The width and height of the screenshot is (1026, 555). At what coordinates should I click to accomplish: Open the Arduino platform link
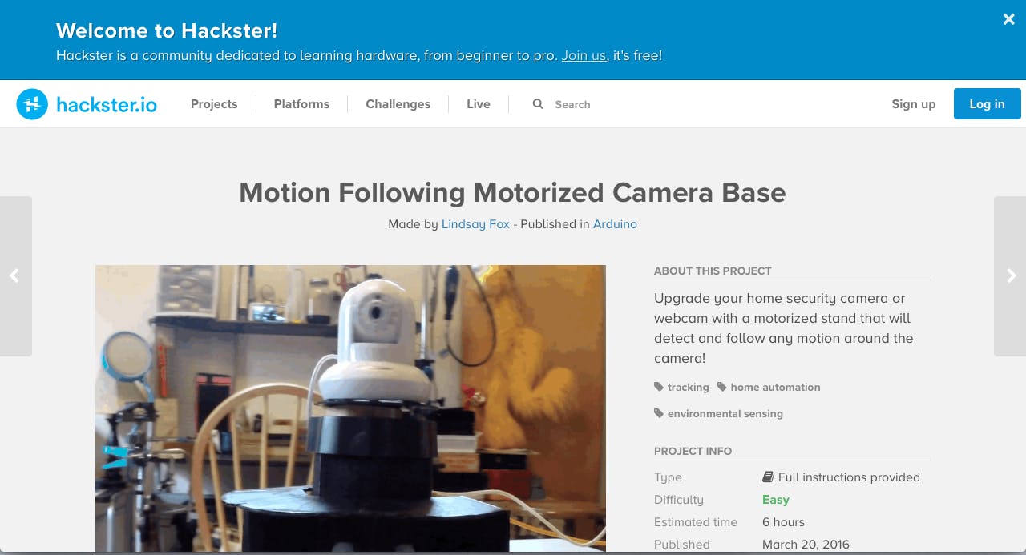[615, 224]
